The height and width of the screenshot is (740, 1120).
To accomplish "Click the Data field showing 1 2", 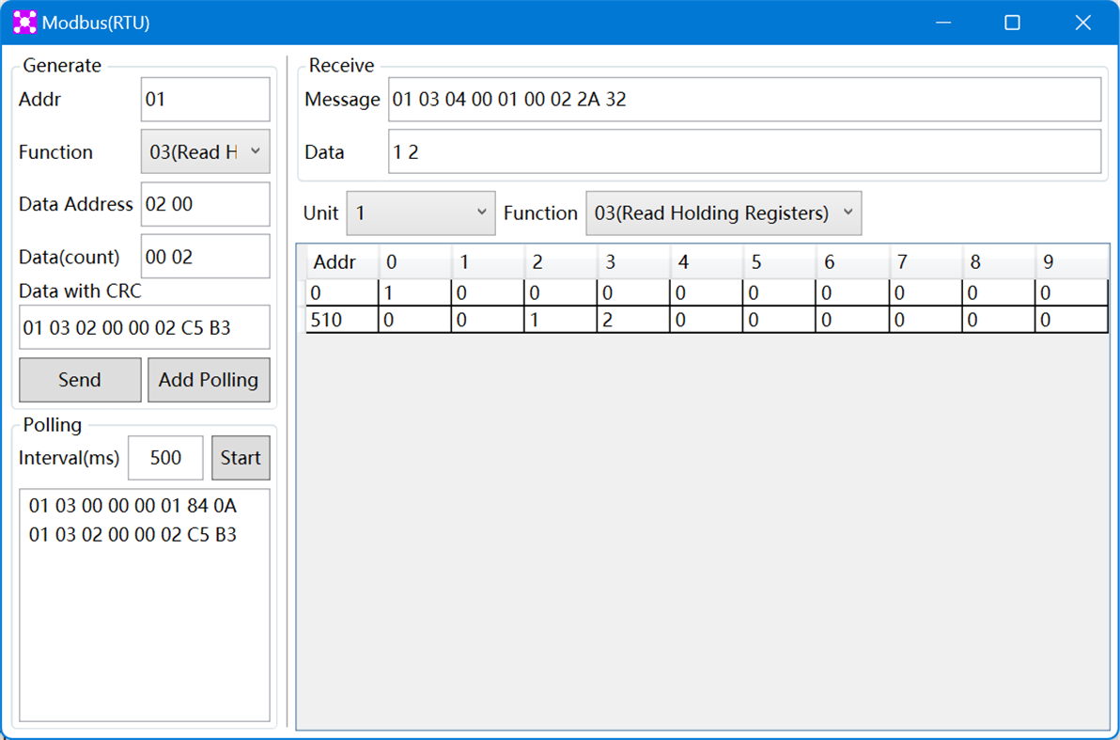I will point(744,151).
